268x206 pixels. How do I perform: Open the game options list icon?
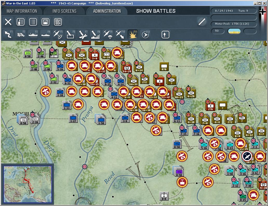pos(33,22)
